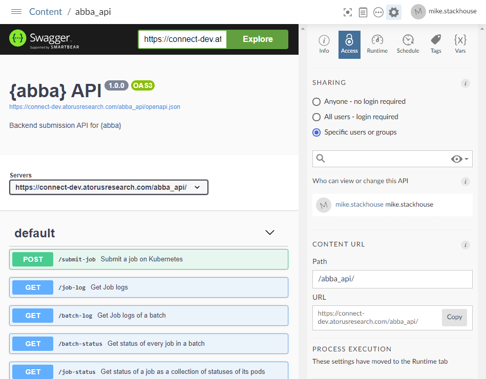Click the Content URL info icon

(x=465, y=245)
